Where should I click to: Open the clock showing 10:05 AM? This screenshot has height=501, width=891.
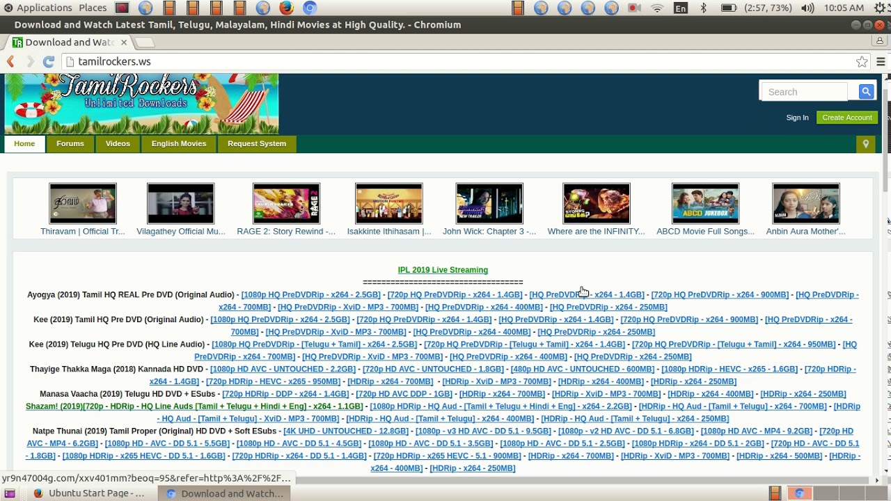click(x=844, y=8)
